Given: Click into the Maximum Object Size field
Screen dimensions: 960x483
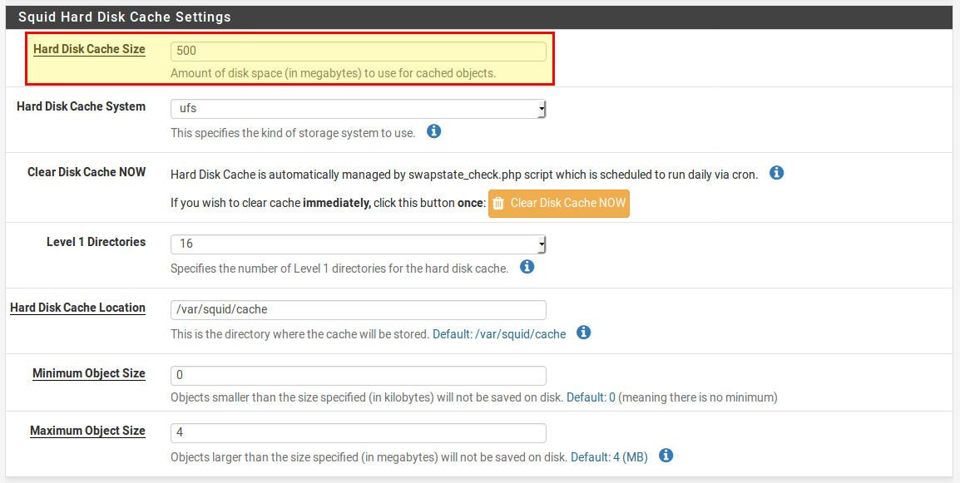Looking at the screenshot, I should pyautogui.click(x=358, y=433).
